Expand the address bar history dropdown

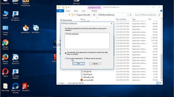point(128,15)
